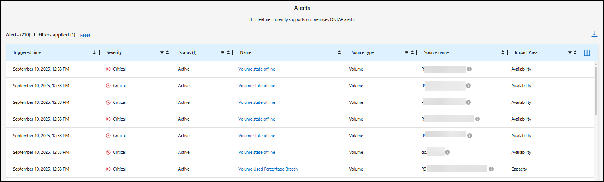This screenshot has height=182, width=604.
Task: Sort by the Severity column arrows
Action: pos(167,52)
